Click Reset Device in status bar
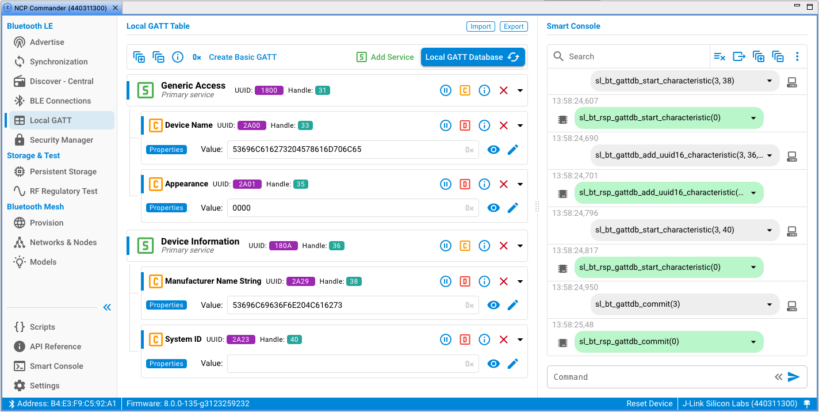The height and width of the screenshot is (412, 819). 649,404
